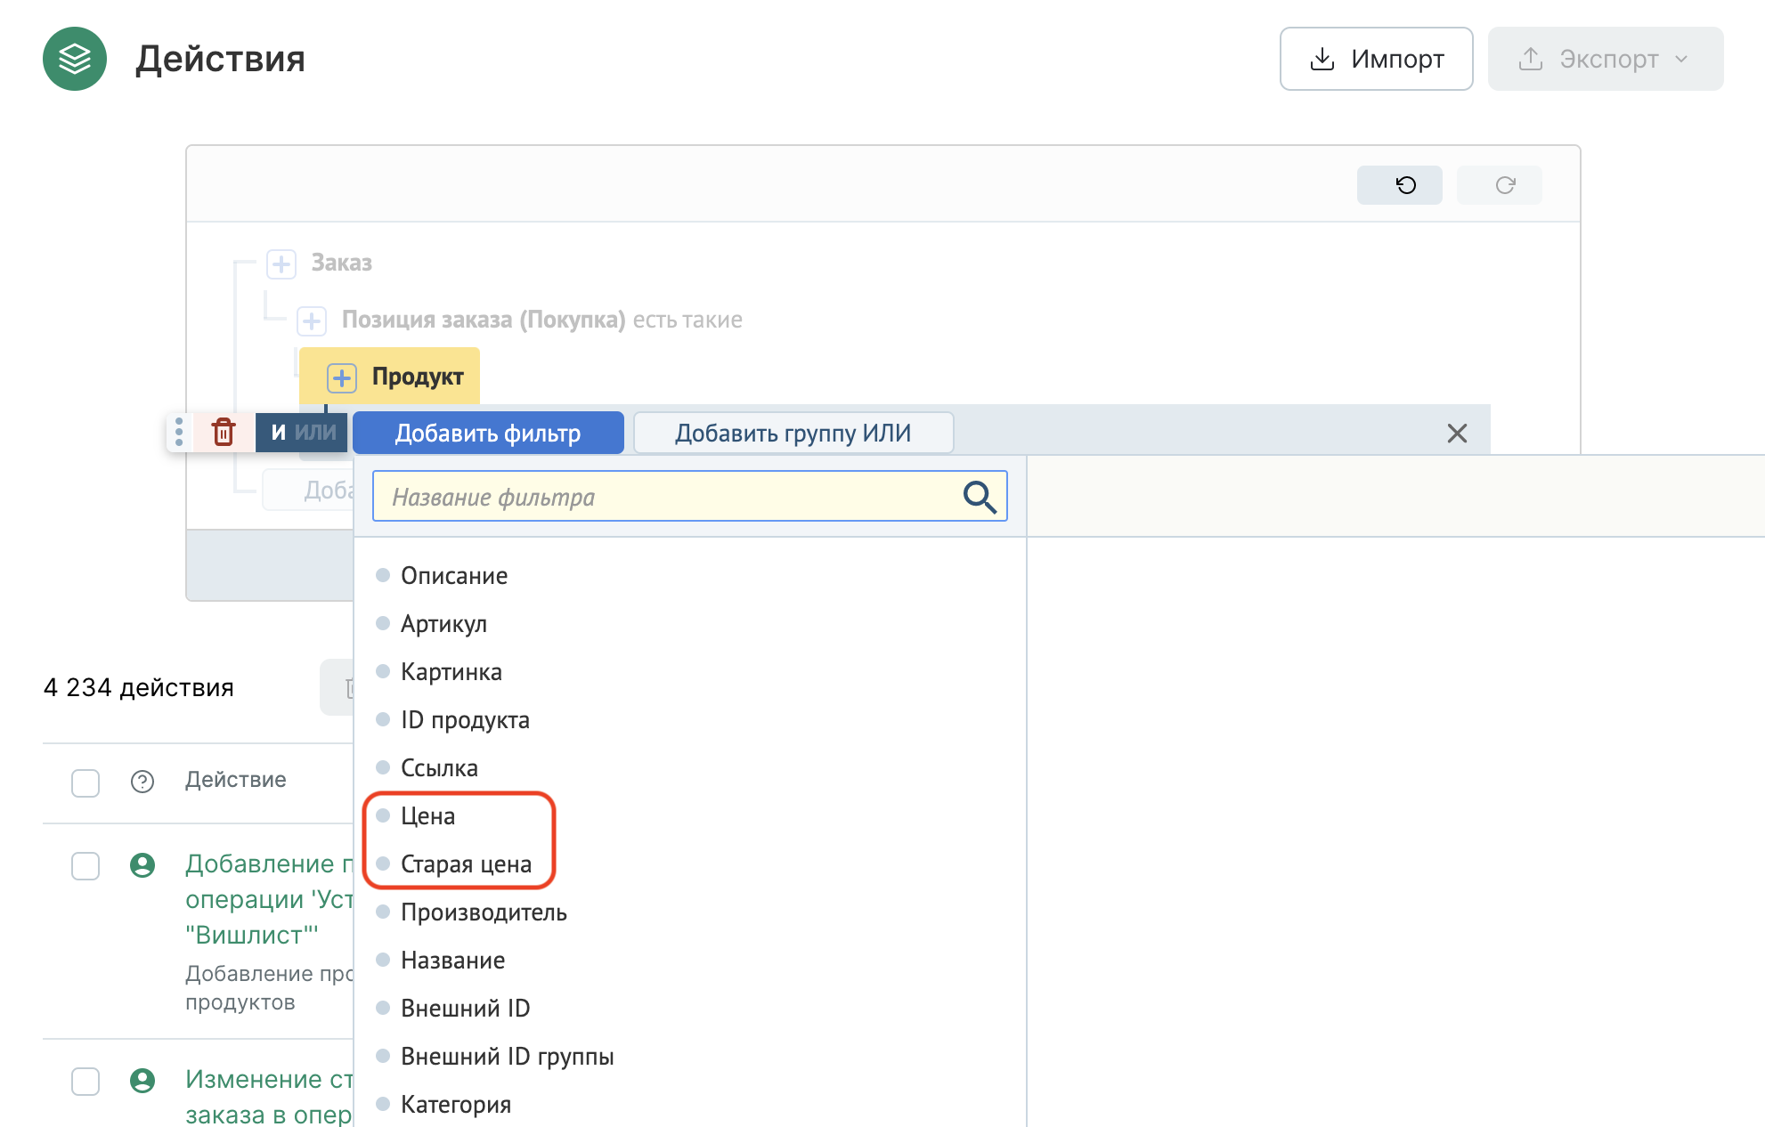Choose the ID продукта filter

pos(465,720)
